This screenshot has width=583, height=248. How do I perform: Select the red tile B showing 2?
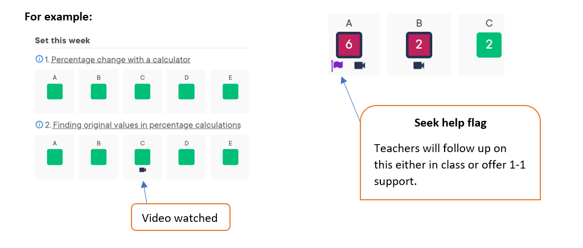coord(419,45)
